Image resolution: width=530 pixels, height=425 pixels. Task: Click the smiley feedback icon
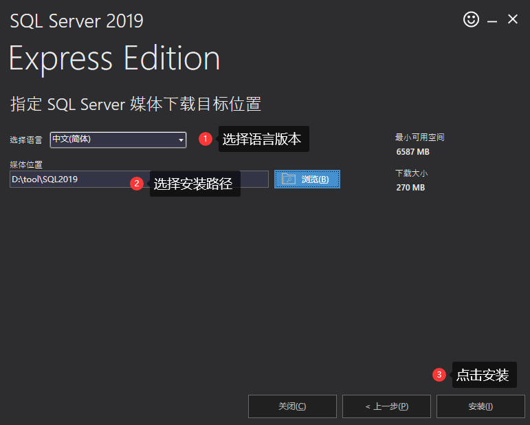(471, 19)
